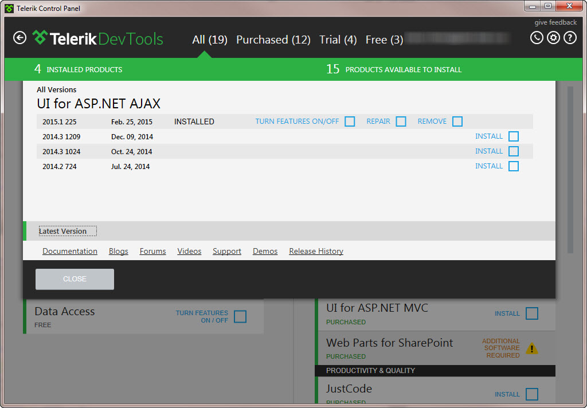
Task: Click the 15 Products Available to Install header
Action: [x=394, y=69]
